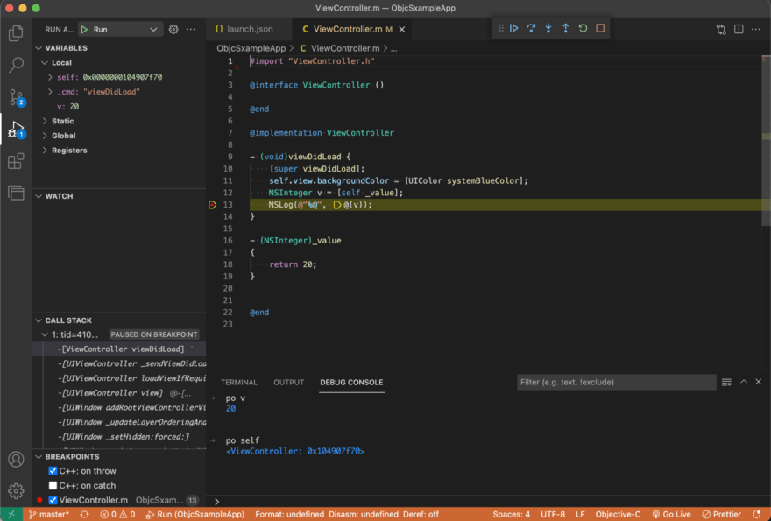The height and width of the screenshot is (521, 771).
Task: Open Changes compare icon in editor title
Action: click(721, 30)
